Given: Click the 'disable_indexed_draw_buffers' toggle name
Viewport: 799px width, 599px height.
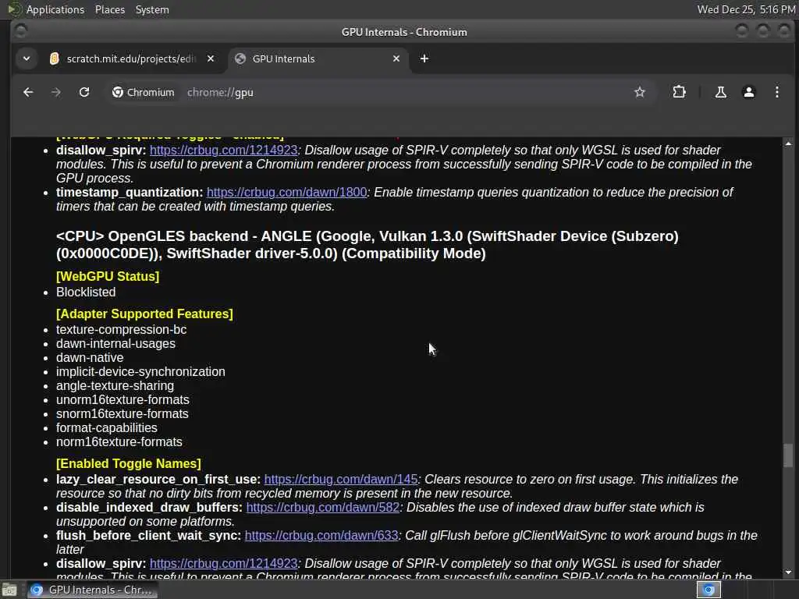Looking at the screenshot, I should [149, 508].
